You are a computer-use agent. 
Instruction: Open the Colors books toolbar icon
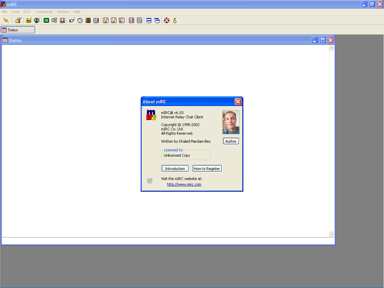(88, 21)
